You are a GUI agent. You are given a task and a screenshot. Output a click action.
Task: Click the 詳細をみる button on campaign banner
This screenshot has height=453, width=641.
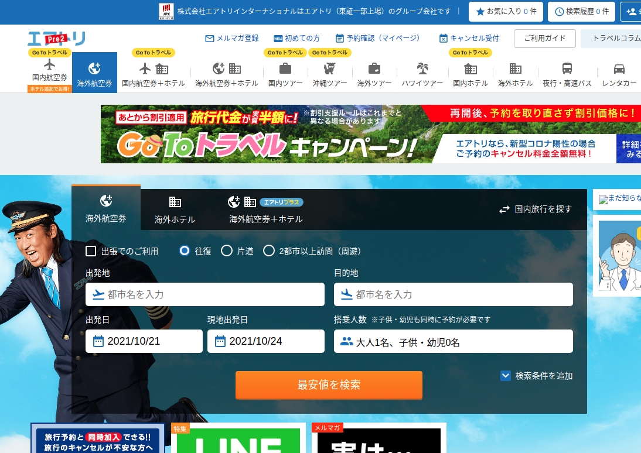click(x=629, y=149)
